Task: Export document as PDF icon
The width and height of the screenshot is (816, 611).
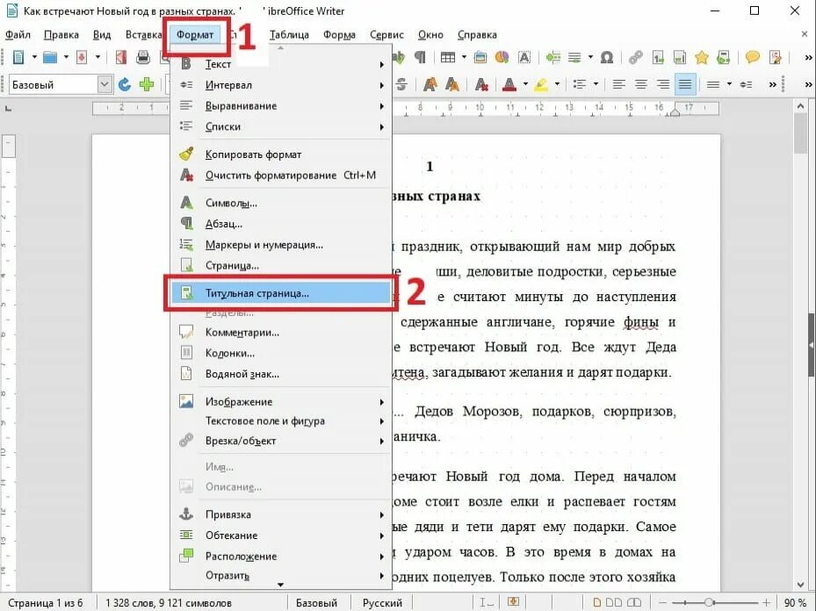Action: click(120, 57)
